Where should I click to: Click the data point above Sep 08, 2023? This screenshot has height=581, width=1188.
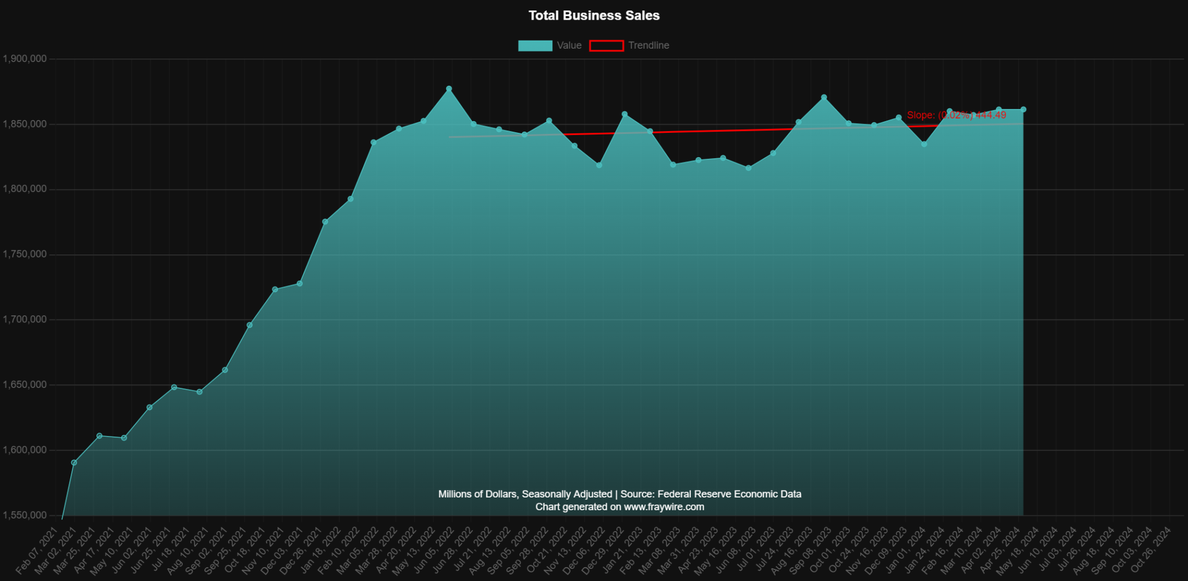[x=824, y=98]
